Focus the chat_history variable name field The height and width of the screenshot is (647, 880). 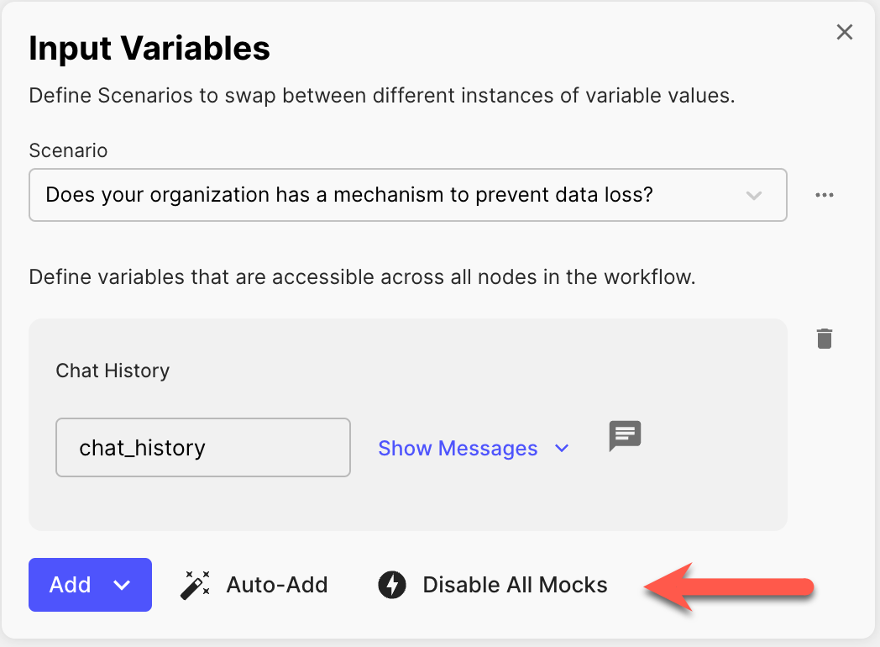coord(203,448)
